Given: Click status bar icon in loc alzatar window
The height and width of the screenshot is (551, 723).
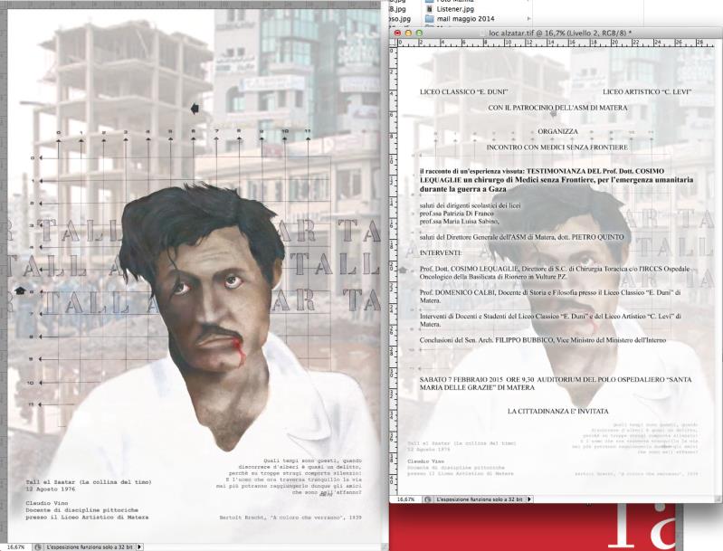Looking at the screenshot, I should coord(428,499).
